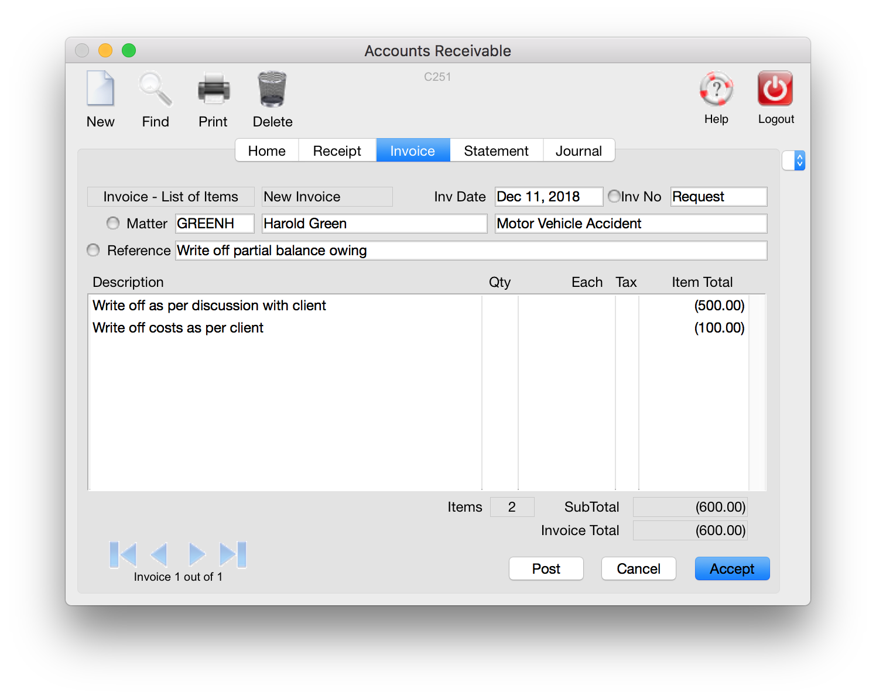The height and width of the screenshot is (699, 876).
Task: Click the Invoice - List of Items button
Action: point(171,197)
